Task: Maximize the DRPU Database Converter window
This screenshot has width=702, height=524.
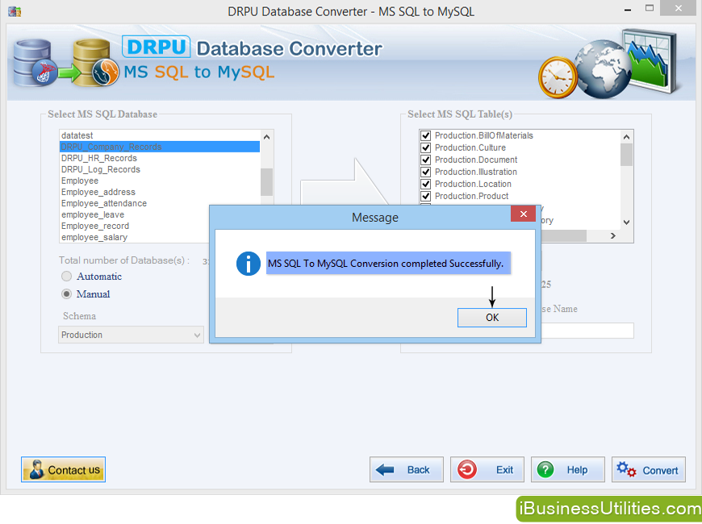Action: point(650,8)
